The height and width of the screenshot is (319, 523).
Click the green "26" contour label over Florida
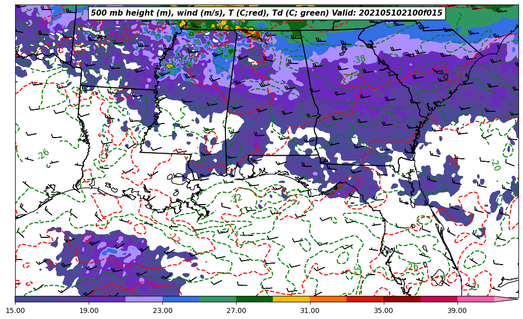click(x=413, y=267)
